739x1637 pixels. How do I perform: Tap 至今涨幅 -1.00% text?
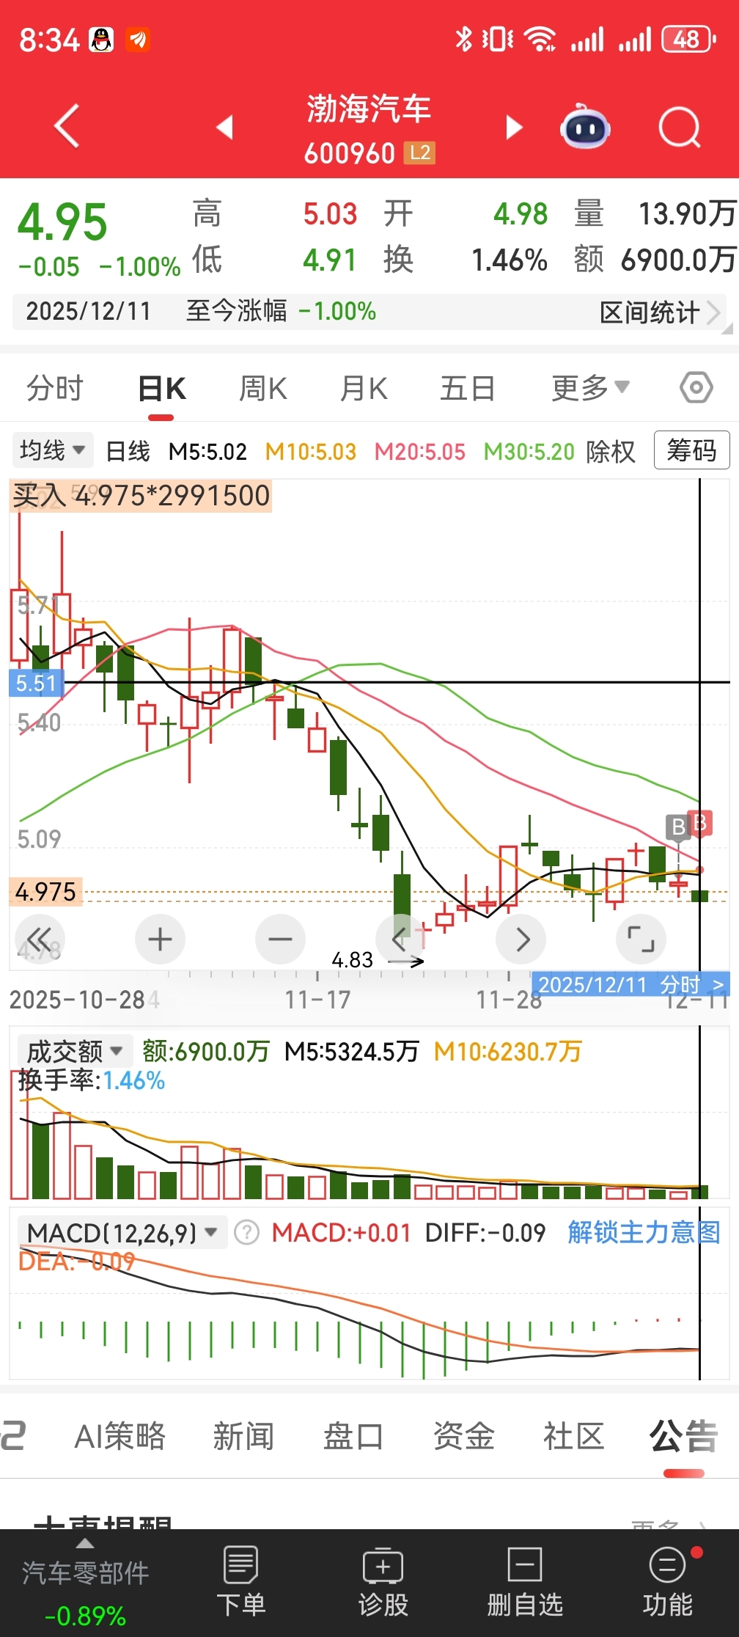click(281, 311)
